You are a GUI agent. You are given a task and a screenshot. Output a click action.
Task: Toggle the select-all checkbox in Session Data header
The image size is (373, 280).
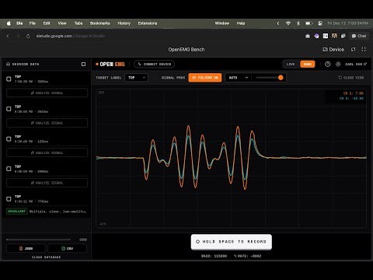(x=83, y=64)
